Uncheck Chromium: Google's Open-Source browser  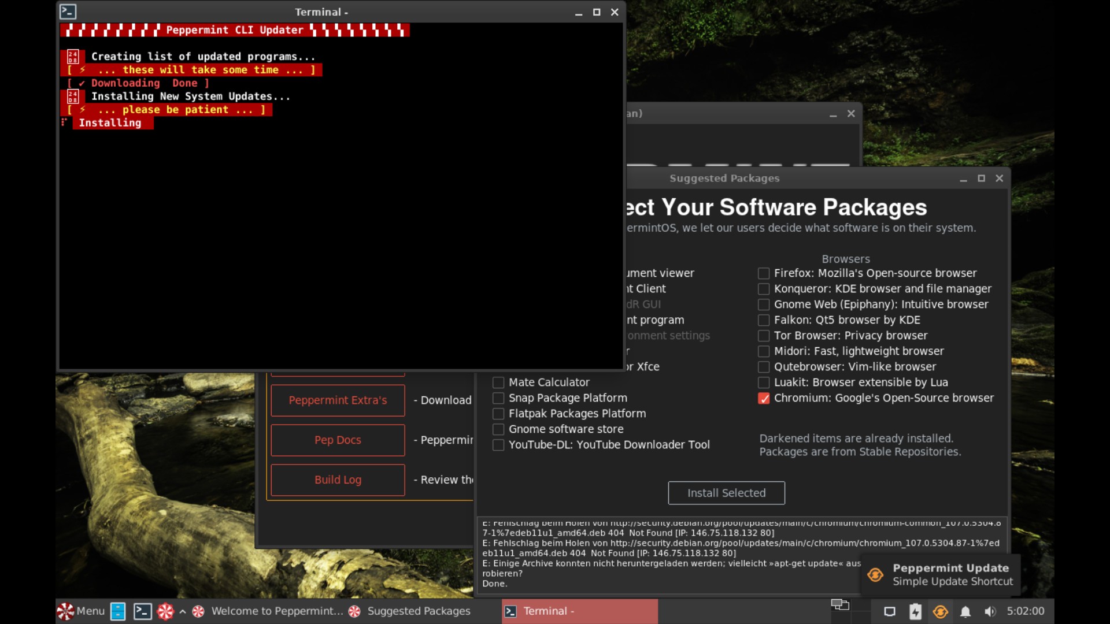click(x=764, y=399)
